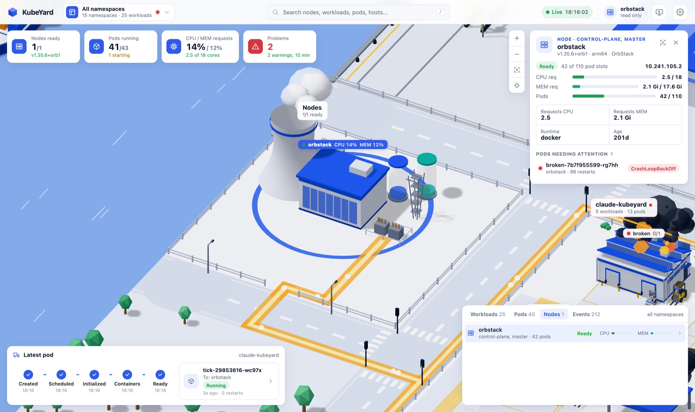This screenshot has width=695, height=412.
Task: Click the Problems warning triangle icon
Action: click(255, 47)
